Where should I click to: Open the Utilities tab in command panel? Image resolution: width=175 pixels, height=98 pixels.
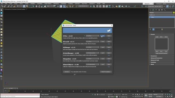coord(165,10)
